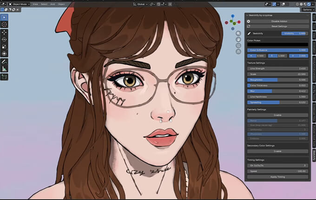Select the Move tool in the toolbar

click(x=4, y=32)
